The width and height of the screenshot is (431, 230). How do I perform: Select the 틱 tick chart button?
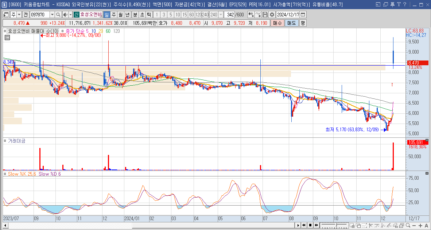149,15
